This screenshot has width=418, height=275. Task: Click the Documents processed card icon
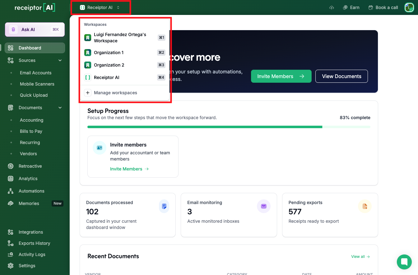[164, 206]
